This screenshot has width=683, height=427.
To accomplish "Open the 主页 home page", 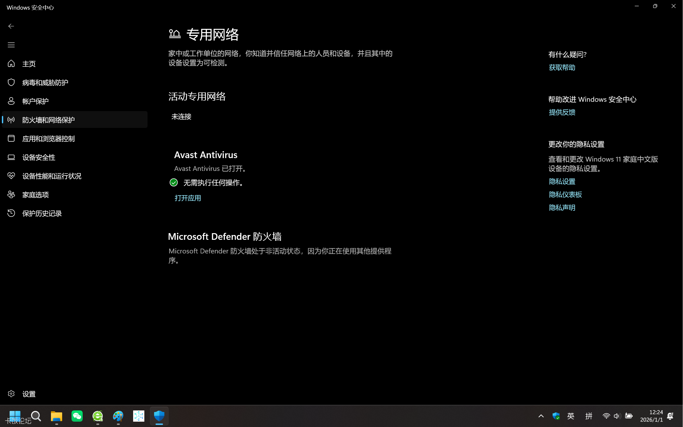I will click(x=29, y=64).
